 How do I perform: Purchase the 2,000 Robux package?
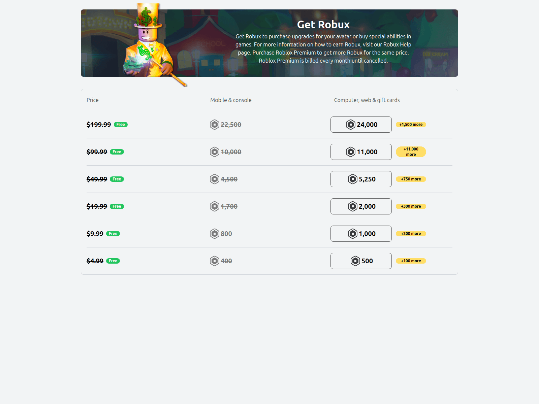pos(361,206)
